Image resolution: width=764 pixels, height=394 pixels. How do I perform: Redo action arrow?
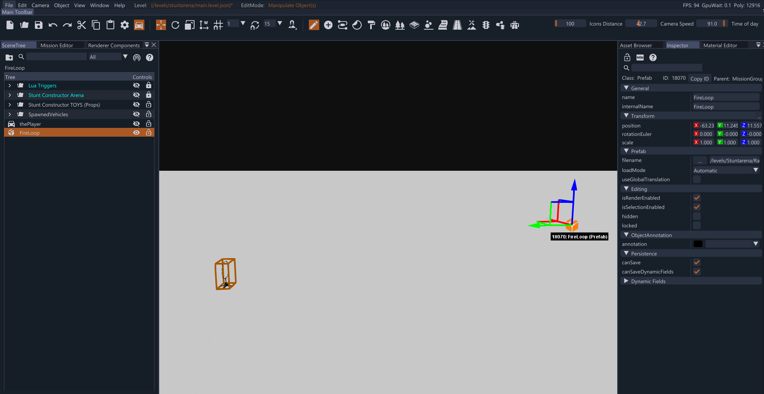[67, 25]
